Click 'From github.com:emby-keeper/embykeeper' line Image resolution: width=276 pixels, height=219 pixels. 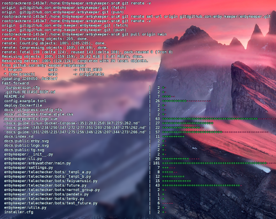point(44,65)
